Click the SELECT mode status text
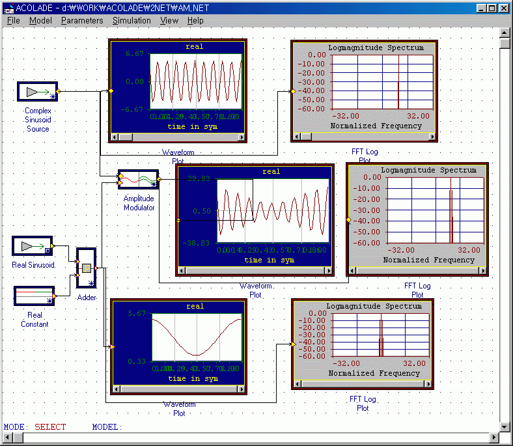Viewport: 513px width, 446px height. coord(50,426)
